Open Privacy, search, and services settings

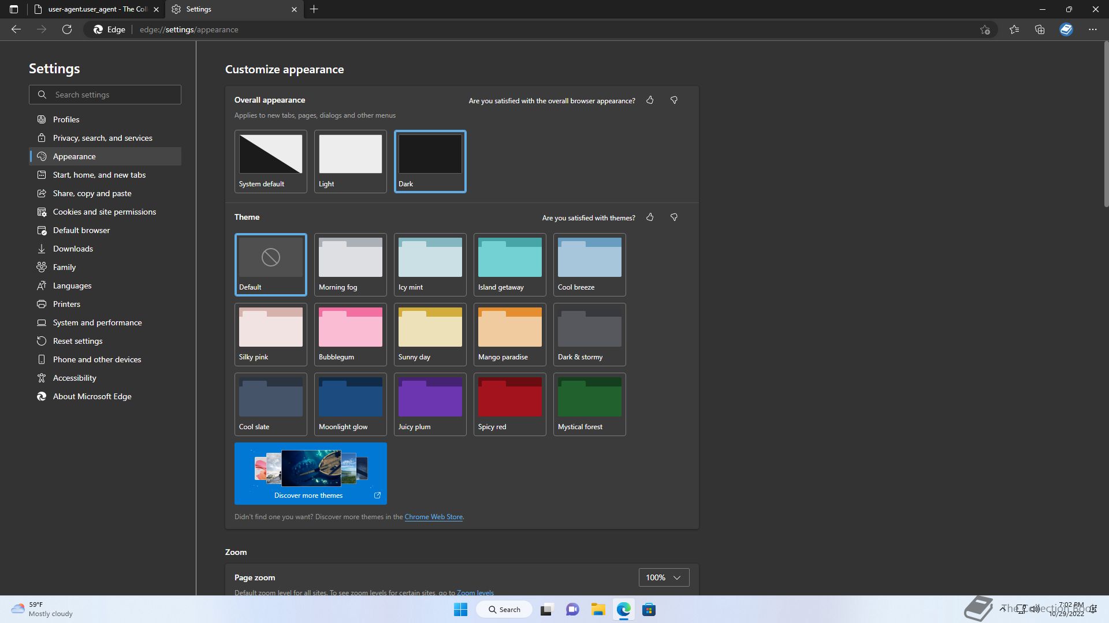point(102,138)
